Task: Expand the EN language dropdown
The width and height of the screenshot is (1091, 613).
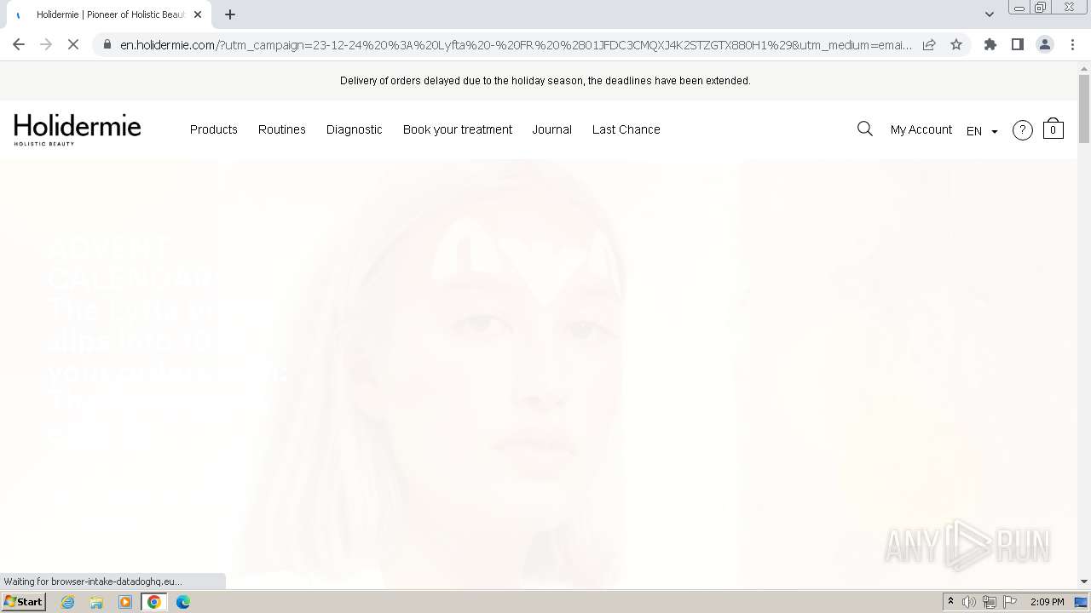Action: pos(982,130)
